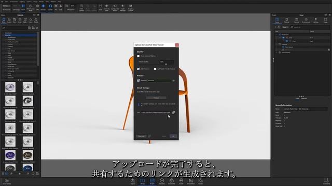Toggle visibility of first Chair row
The width and height of the screenshot is (332, 186).
[283, 38]
